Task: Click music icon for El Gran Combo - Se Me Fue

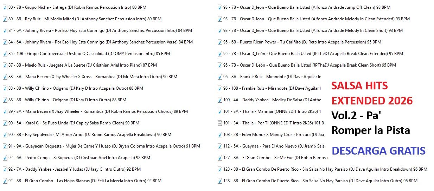Action: point(220,158)
